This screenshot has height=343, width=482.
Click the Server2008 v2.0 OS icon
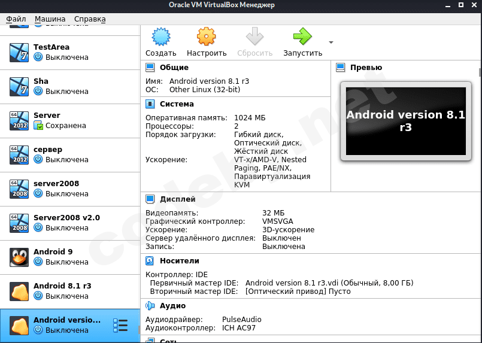coord(19,223)
